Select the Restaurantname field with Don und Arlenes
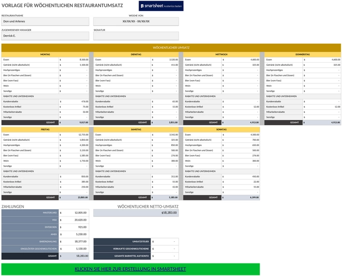 [x=45, y=21]
